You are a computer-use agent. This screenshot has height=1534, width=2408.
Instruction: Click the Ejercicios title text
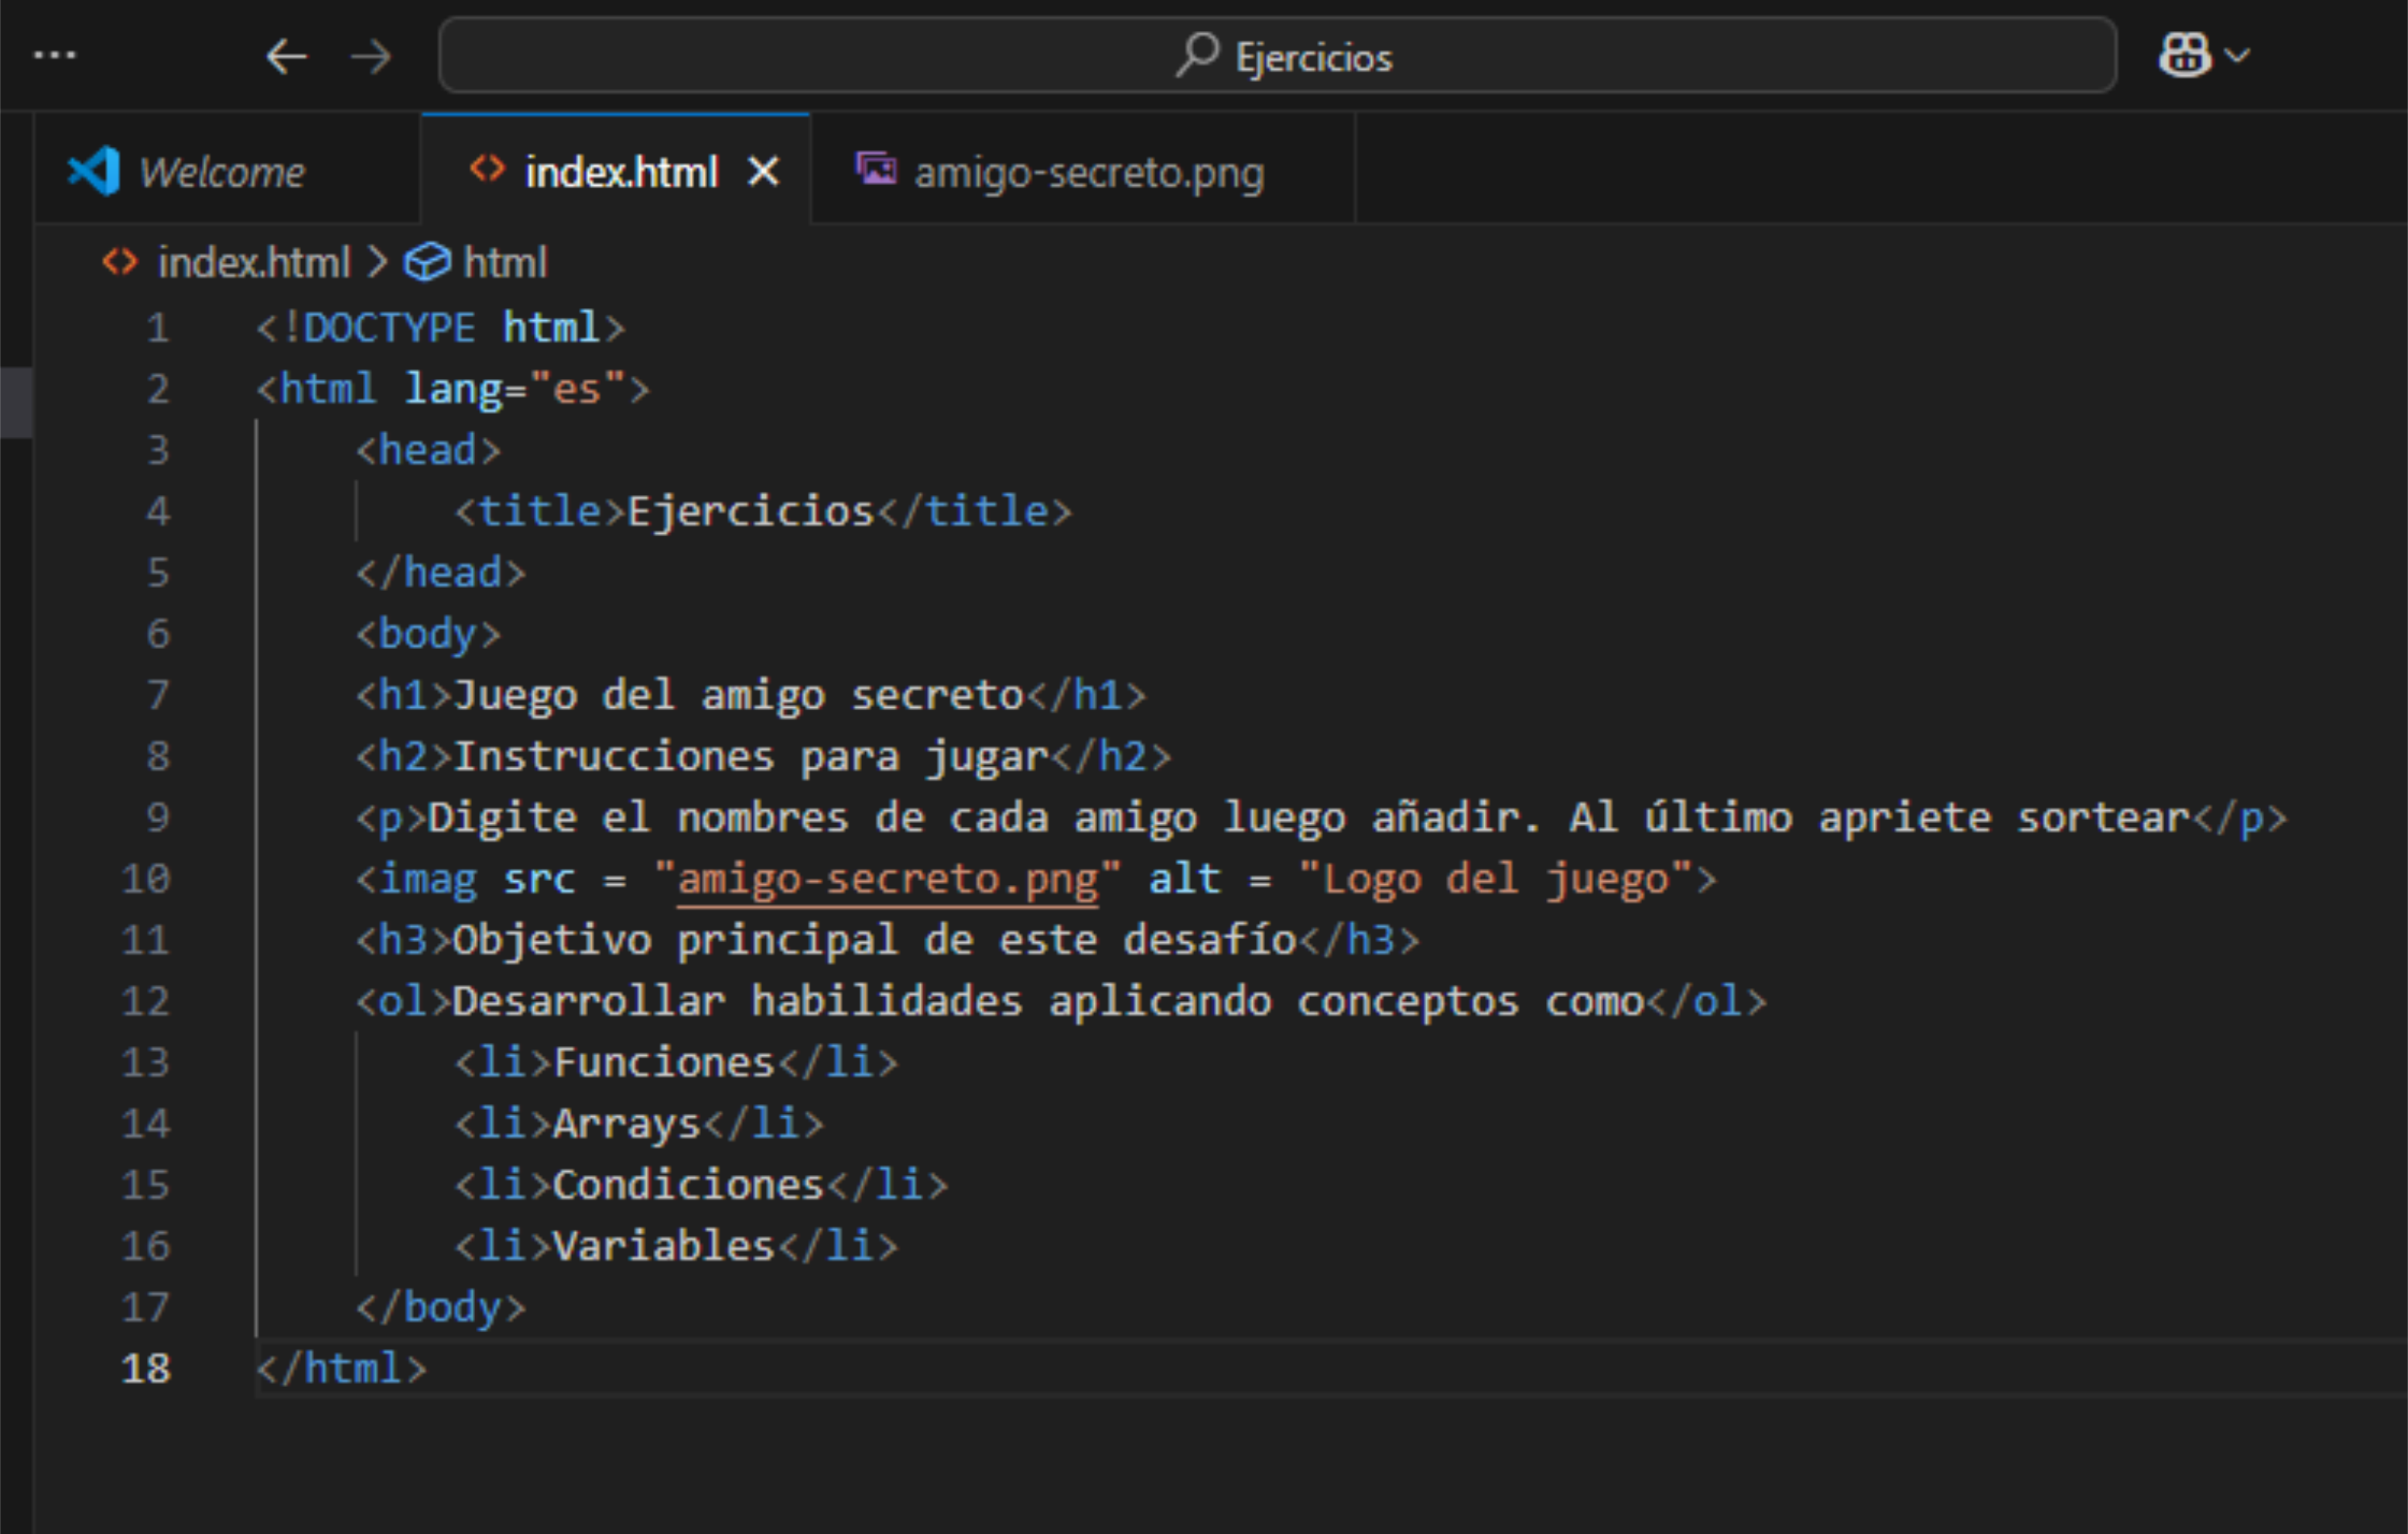pyautogui.click(x=750, y=512)
